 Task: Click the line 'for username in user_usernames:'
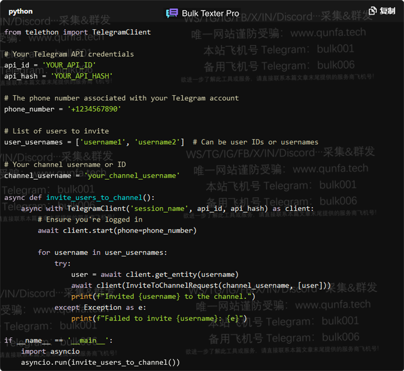(x=102, y=253)
